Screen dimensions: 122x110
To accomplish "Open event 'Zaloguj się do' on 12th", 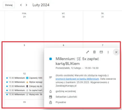I will pyautogui.click(x=24, y=86).
